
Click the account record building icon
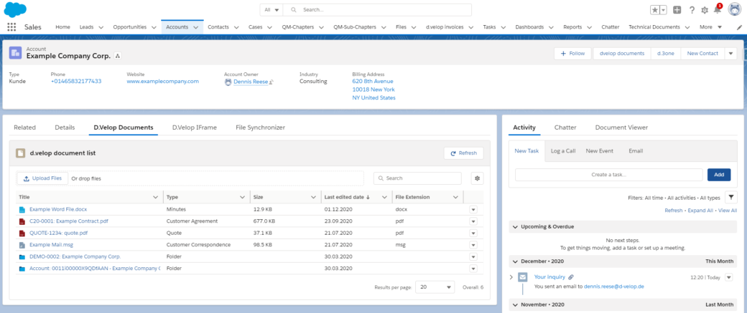coord(15,52)
